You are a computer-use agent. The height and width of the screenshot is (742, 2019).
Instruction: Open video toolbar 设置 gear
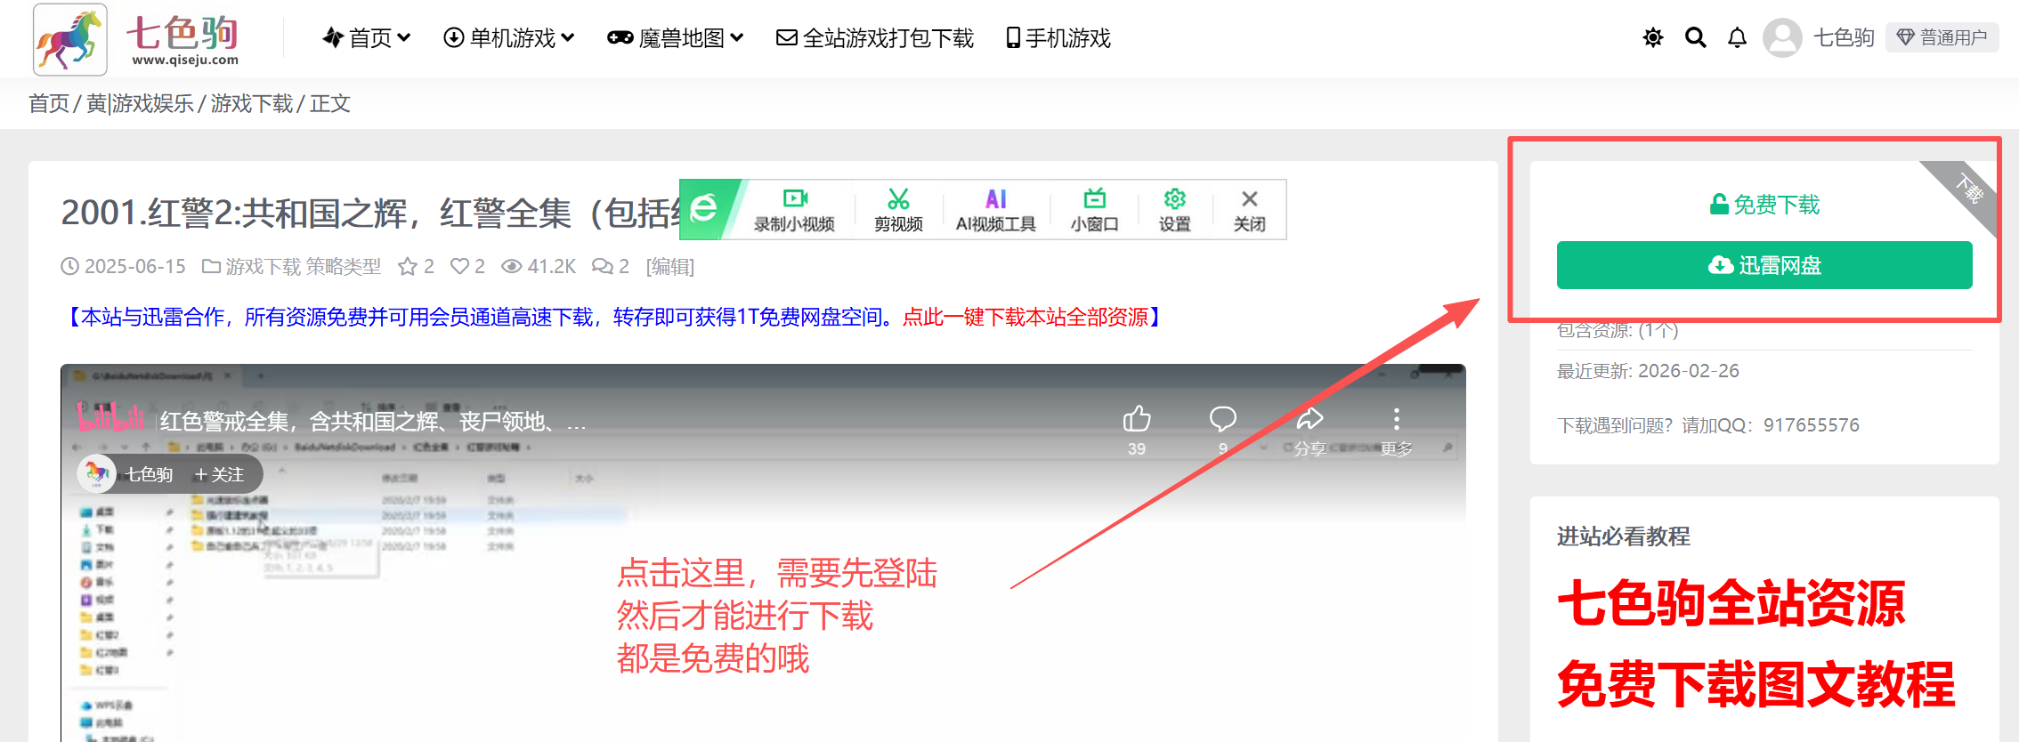1174,210
